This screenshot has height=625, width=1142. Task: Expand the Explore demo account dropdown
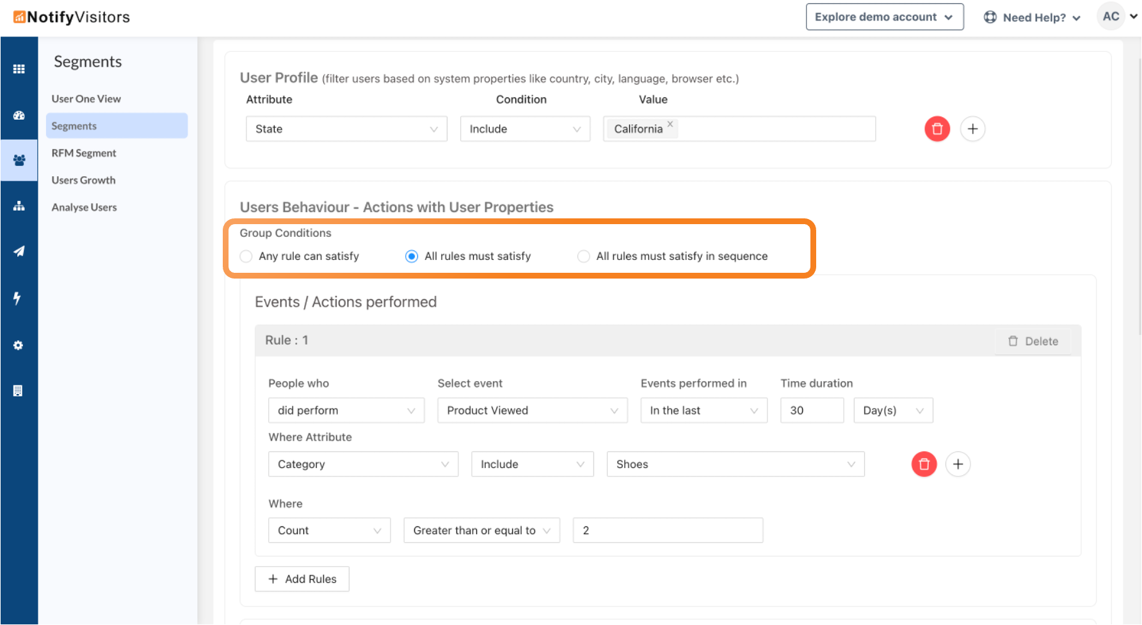coord(884,17)
